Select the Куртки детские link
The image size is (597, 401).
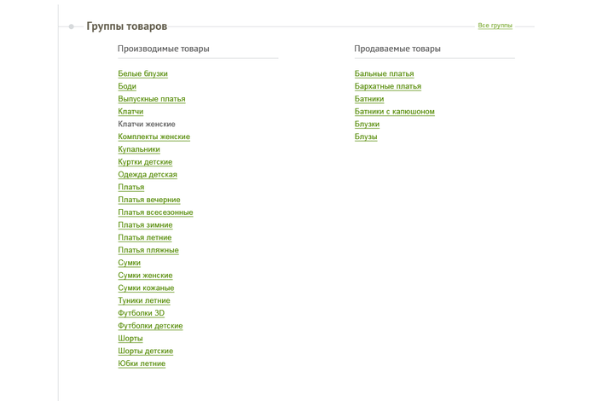point(145,162)
